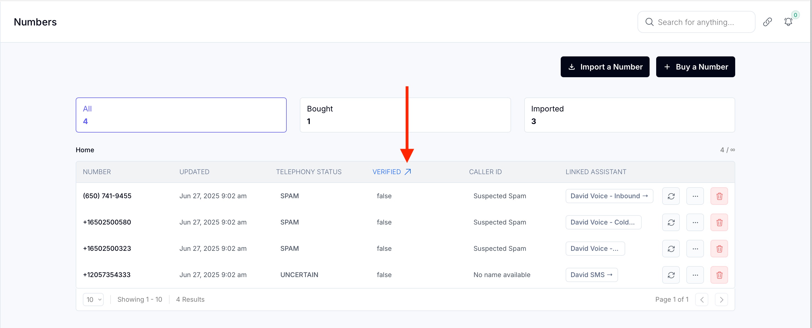Delete the (650) 741-9455 number
Viewport: 812px width, 328px height.
coord(719,196)
